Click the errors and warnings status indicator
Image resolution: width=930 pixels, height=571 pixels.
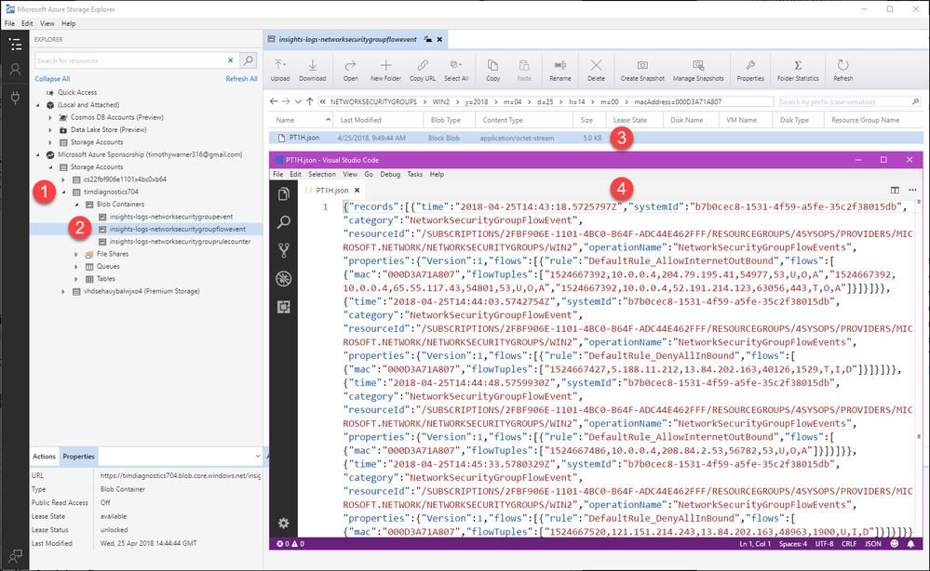(x=290, y=544)
